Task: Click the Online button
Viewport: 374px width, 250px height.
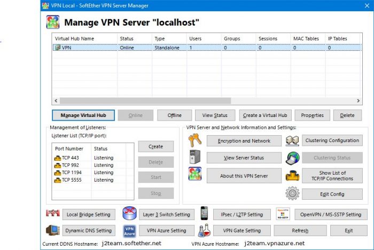Action: [x=136, y=115]
